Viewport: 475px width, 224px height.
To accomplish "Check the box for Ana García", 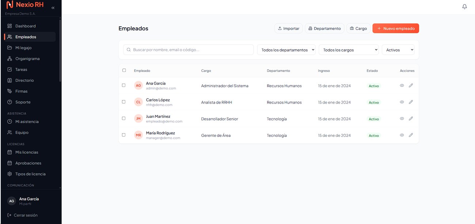I will [x=123, y=85].
